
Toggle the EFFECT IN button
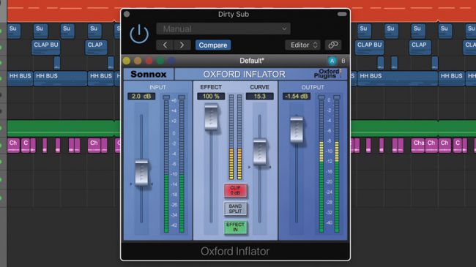[235, 227]
